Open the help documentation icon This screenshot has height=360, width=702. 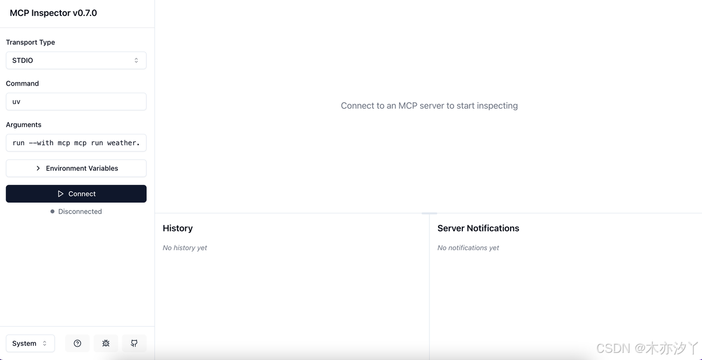point(77,344)
